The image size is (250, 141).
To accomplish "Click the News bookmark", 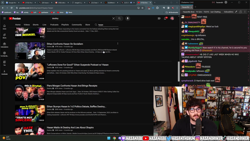I will click(69, 12).
